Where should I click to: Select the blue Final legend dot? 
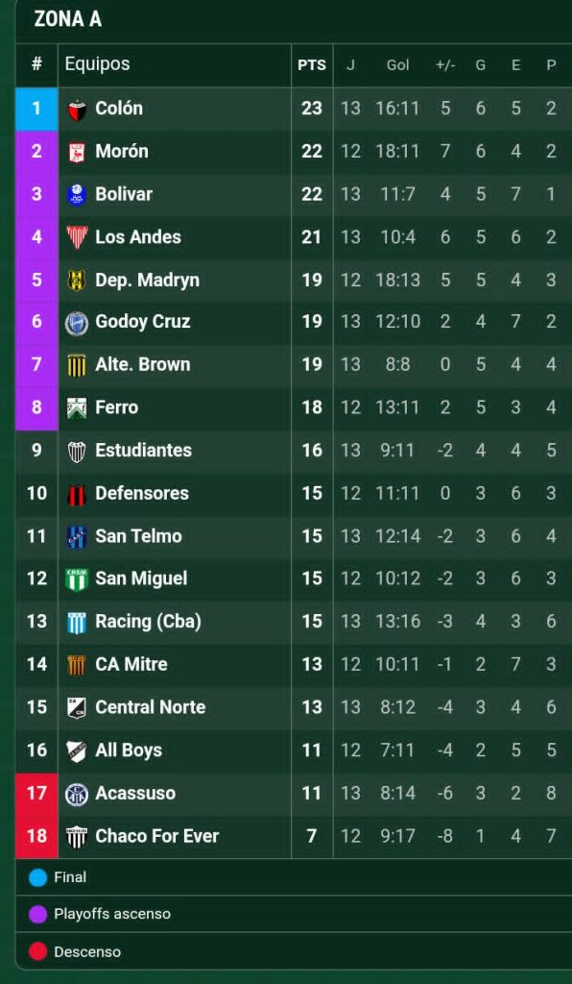click(37, 877)
